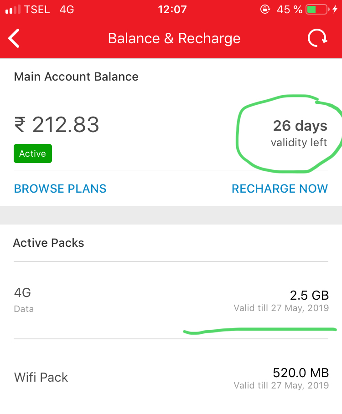Tap RECHARGE NOW link
Viewport: 342px width, 414px height.
[280, 189]
